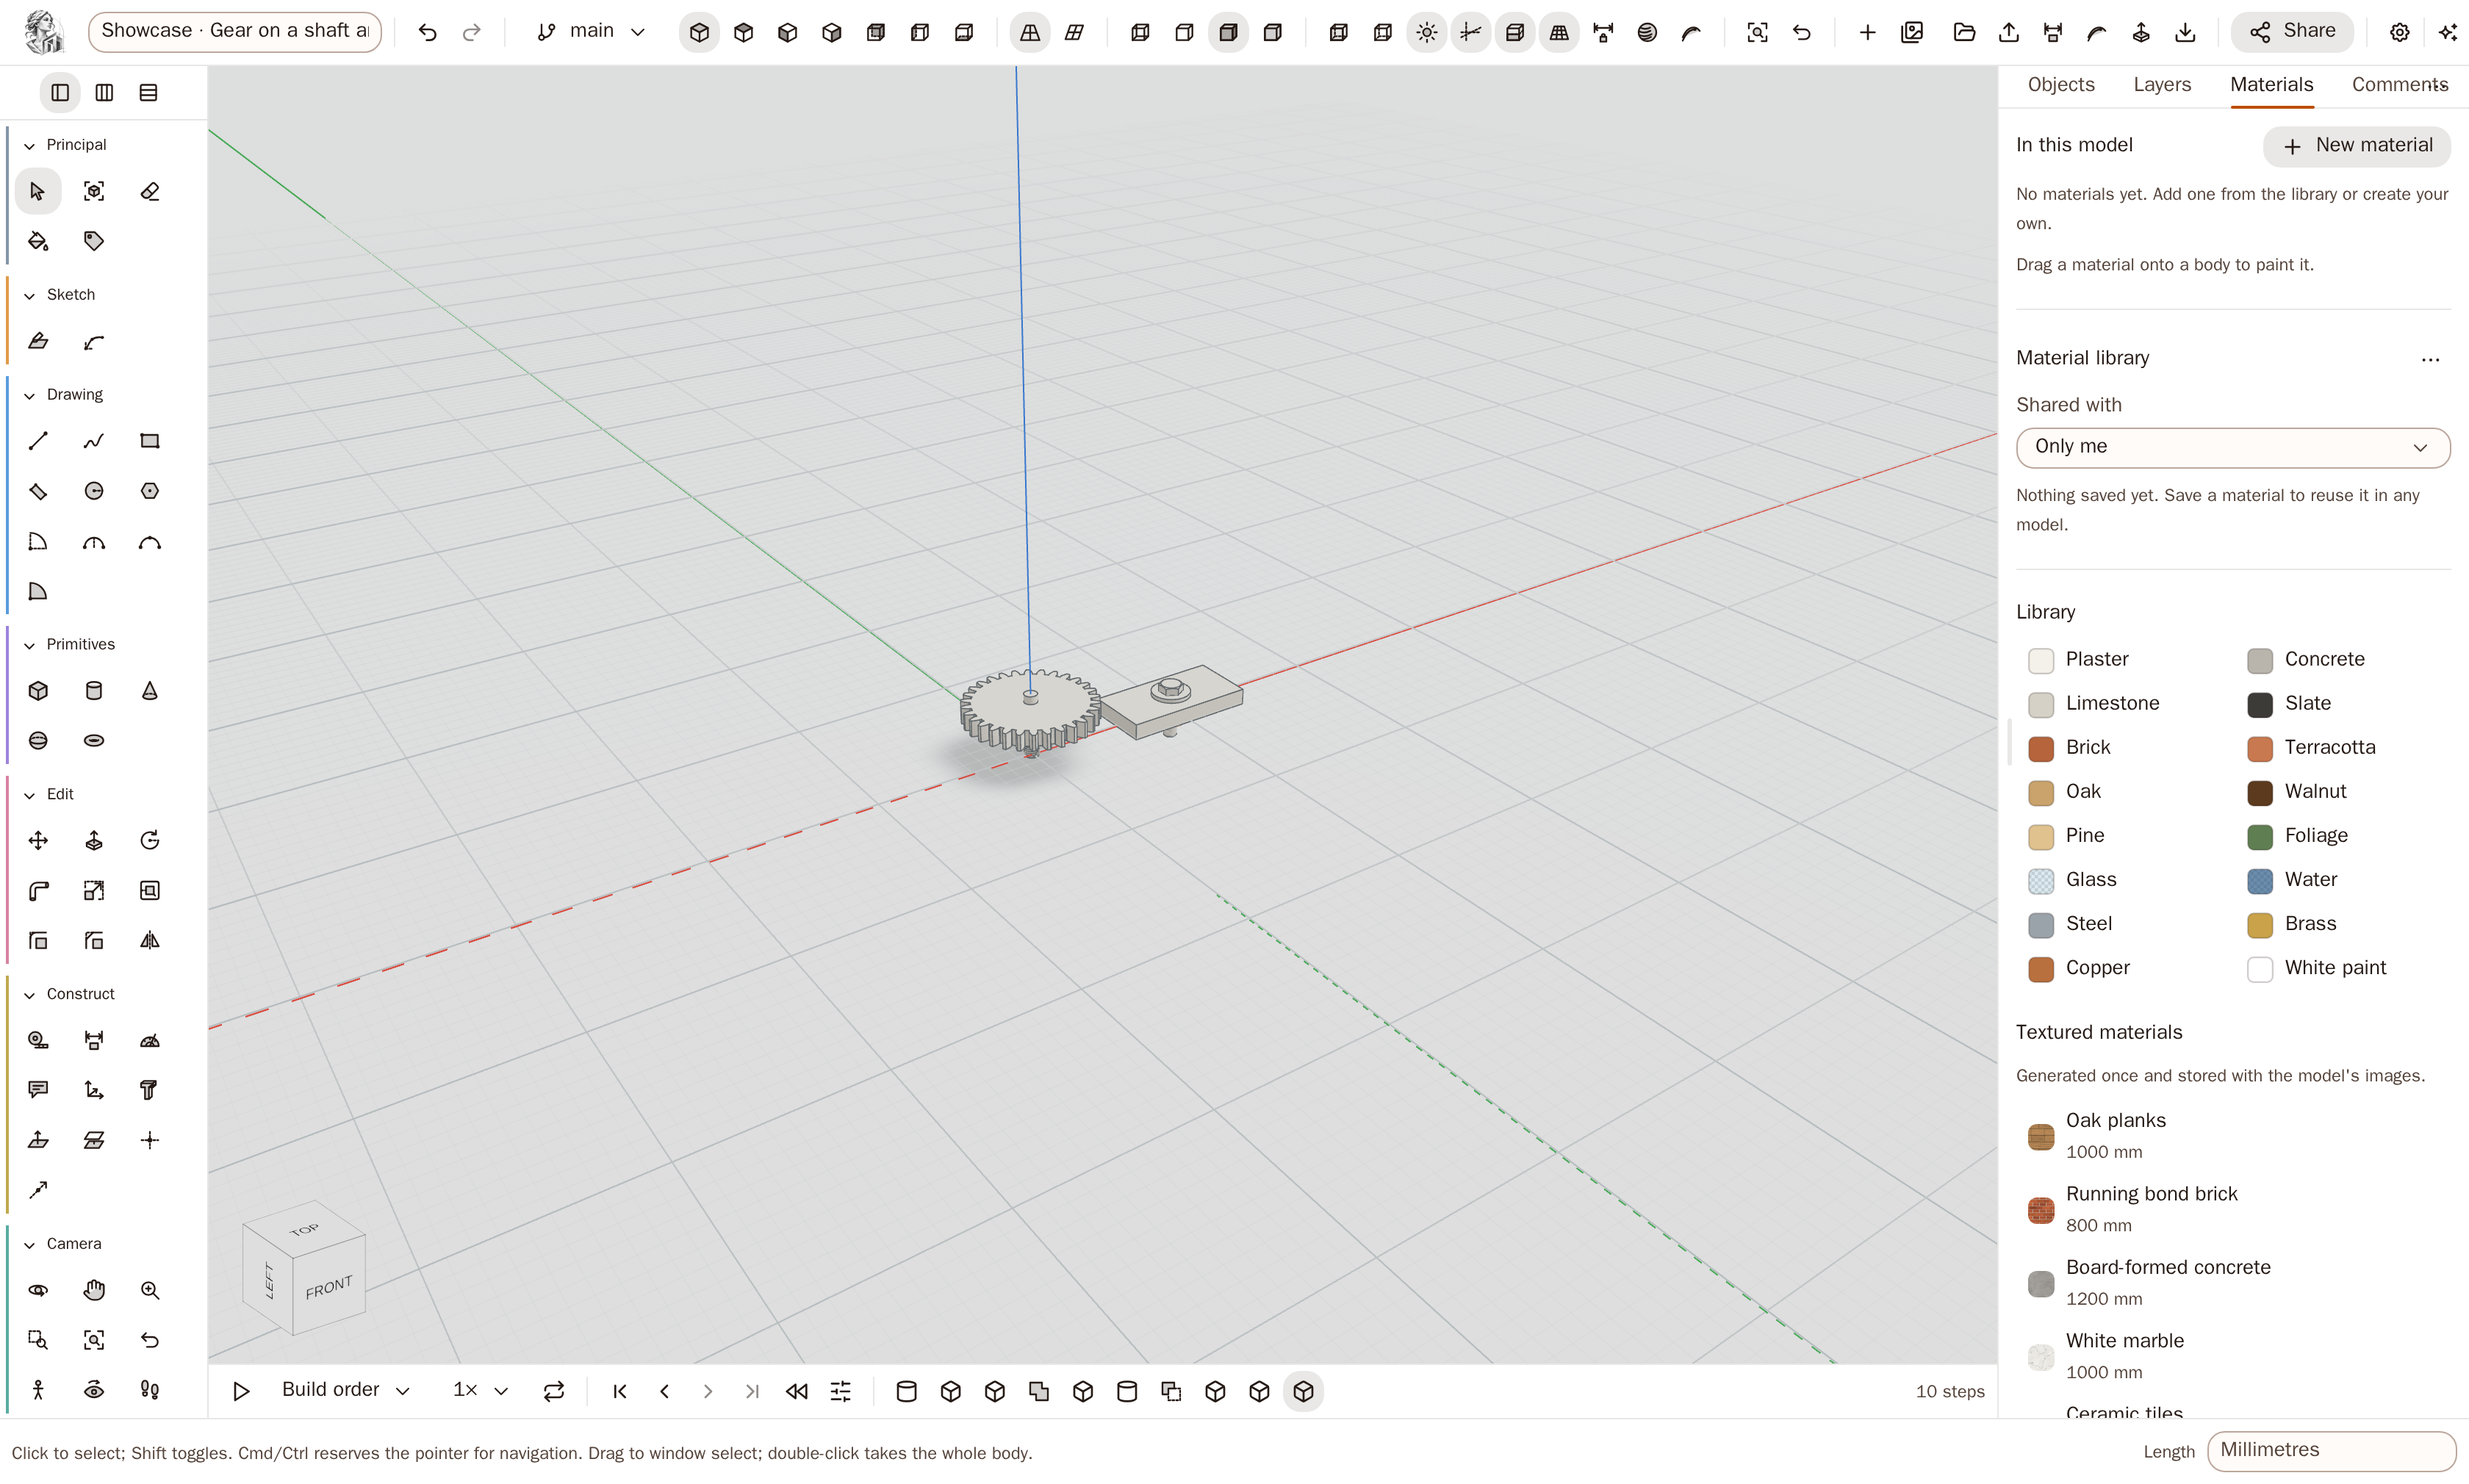Select the 3D text tool in Construct

tap(150, 1091)
